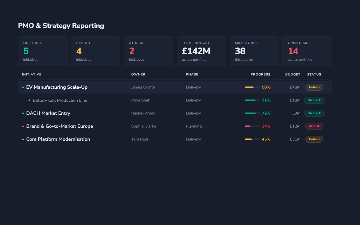Image resolution: width=360 pixels, height=225 pixels.
Task: Open the Milestones this quarter card
Action: pos(254,51)
